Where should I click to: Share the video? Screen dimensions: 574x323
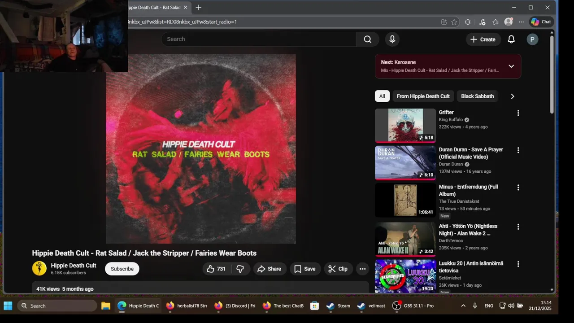click(270, 269)
